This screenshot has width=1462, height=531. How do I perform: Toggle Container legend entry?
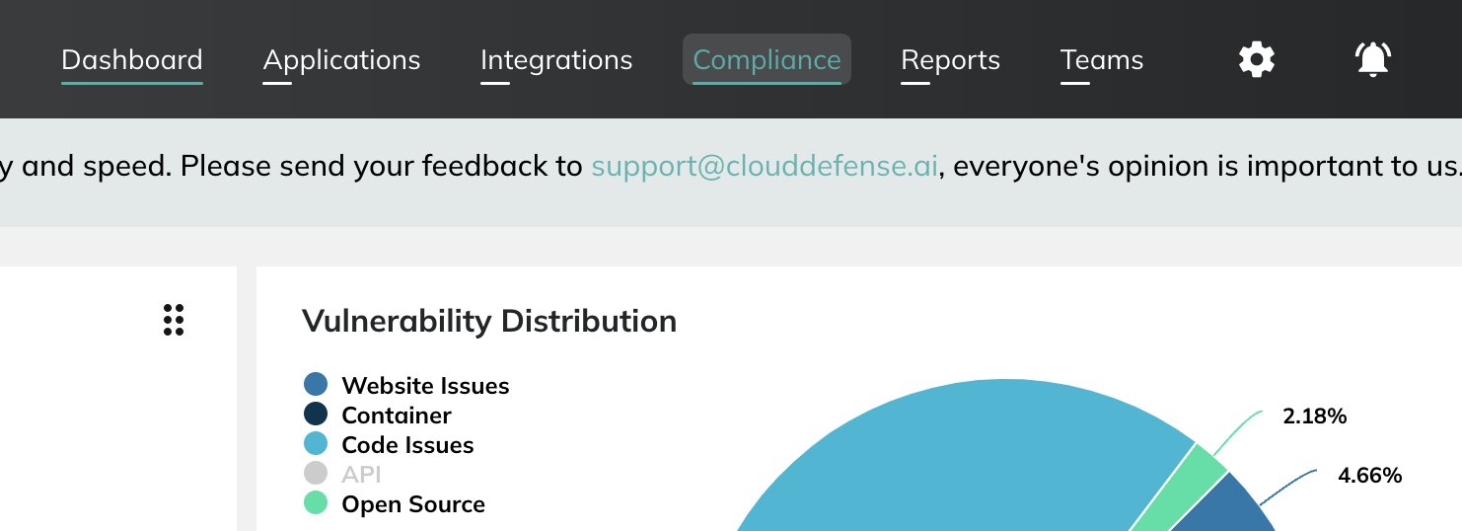coord(378,415)
